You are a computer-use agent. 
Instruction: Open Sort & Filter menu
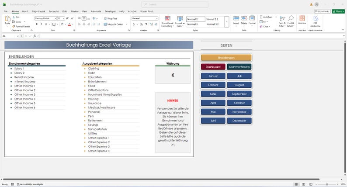coord(282,21)
